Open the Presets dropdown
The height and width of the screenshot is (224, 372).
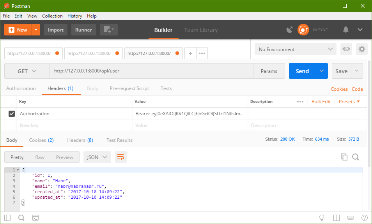tap(349, 101)
